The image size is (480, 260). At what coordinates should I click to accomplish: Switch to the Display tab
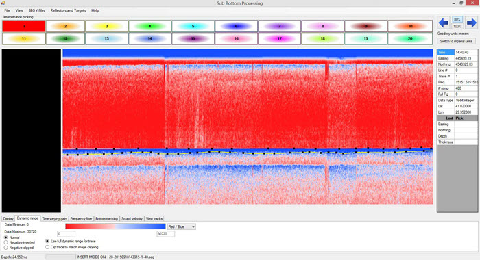pyautogui.click(x=8, y=219)
